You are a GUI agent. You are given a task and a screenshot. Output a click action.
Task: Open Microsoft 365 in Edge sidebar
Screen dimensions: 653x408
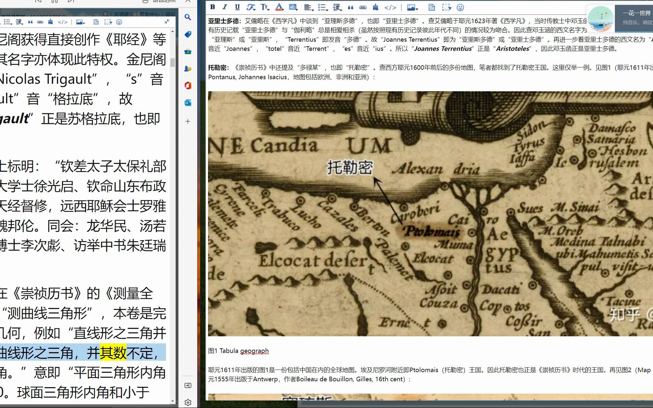click(x=188, y=85)
